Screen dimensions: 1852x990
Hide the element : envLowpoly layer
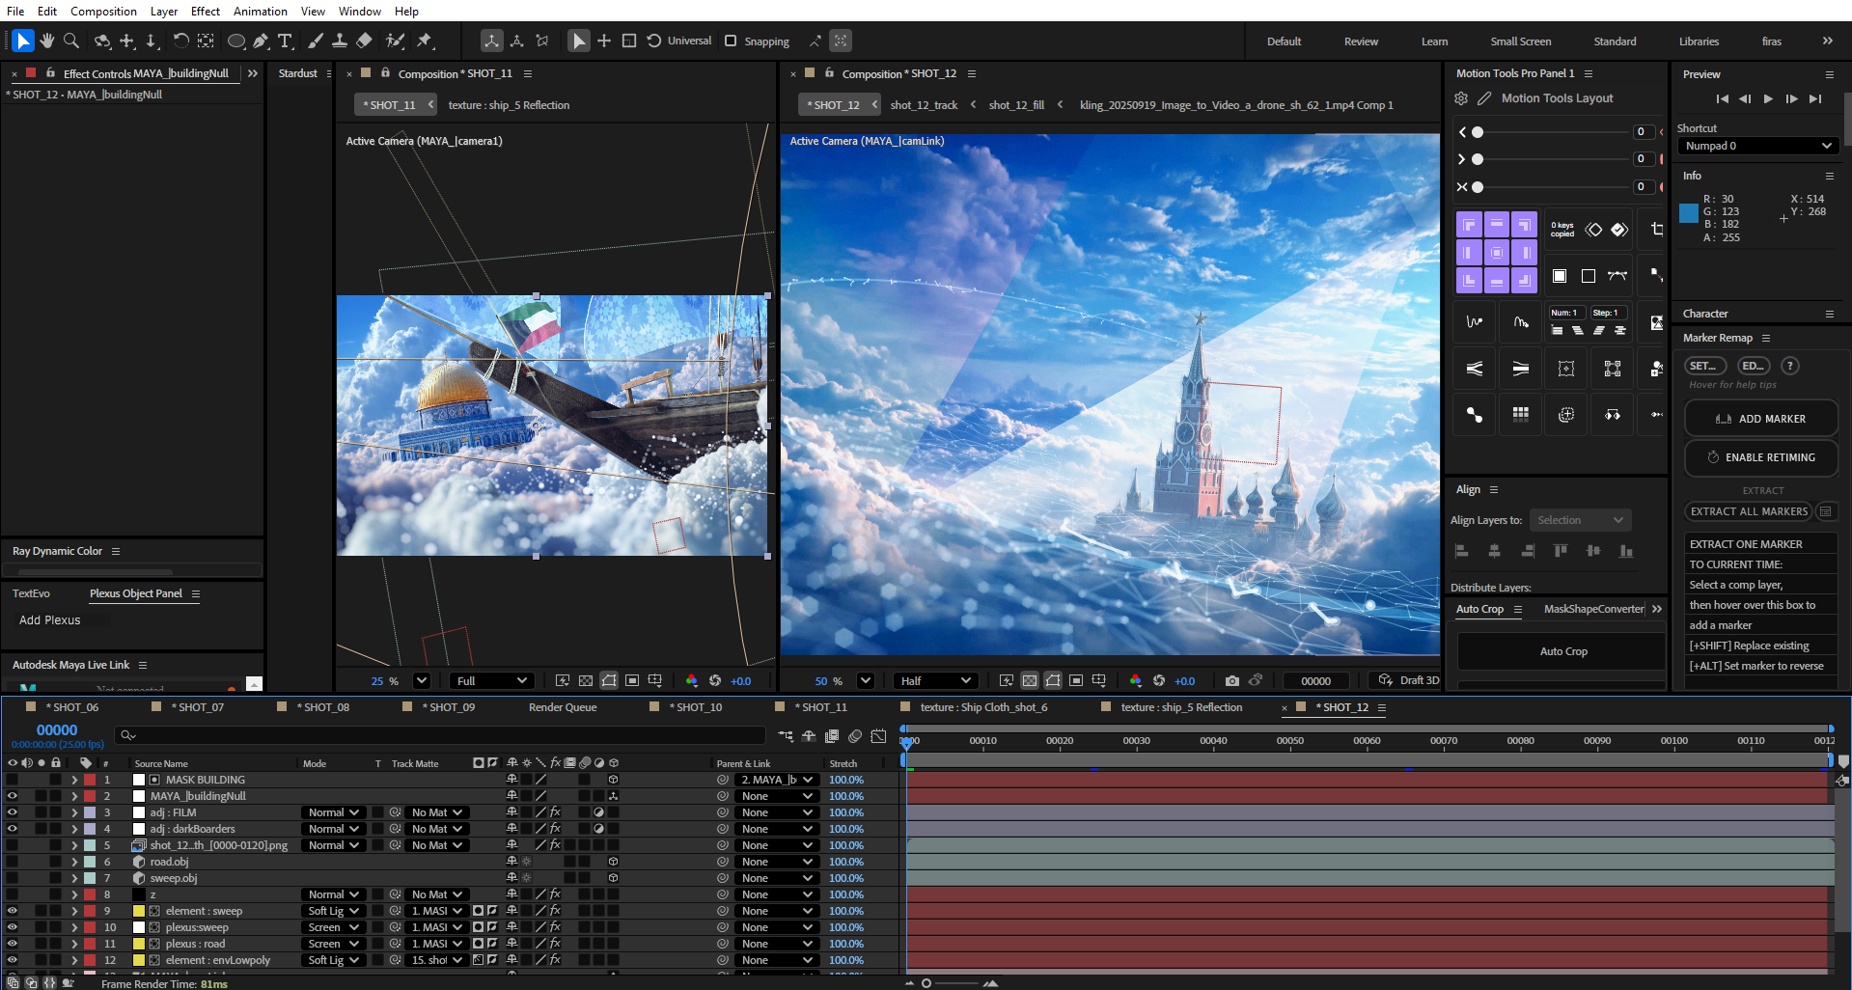[x=12, y=960]
